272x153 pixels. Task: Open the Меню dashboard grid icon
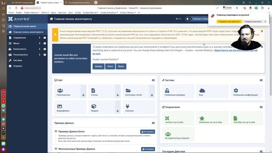point(45,43)
